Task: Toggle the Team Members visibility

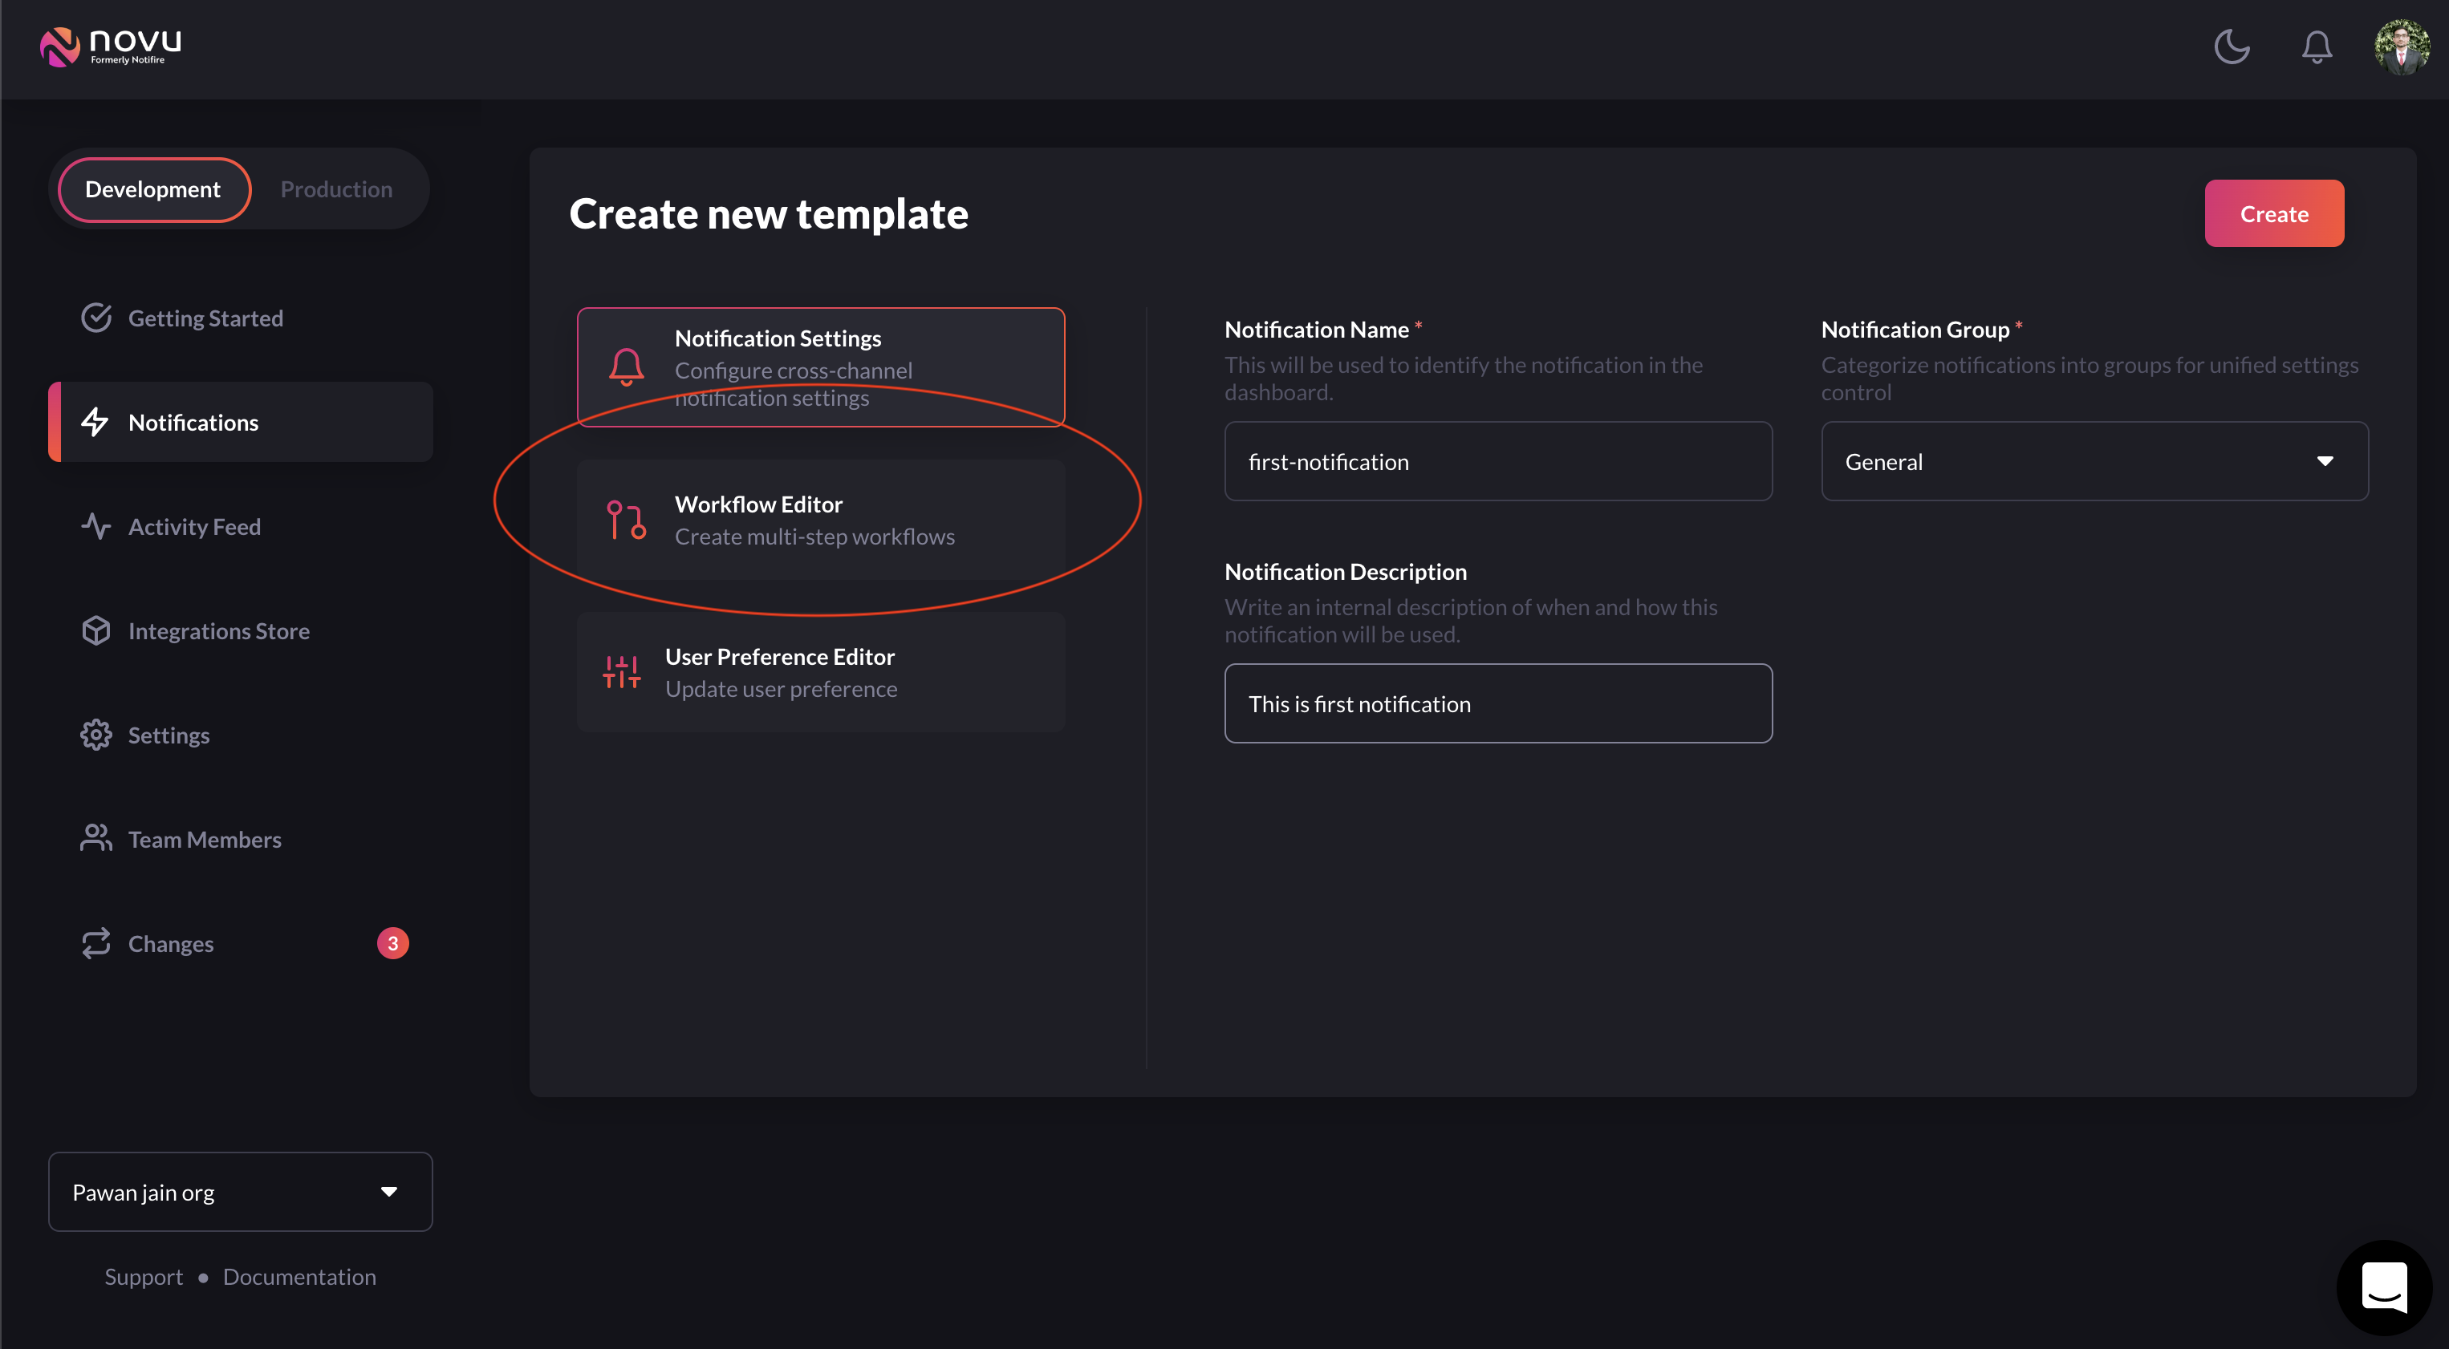Action: [205, 837]
